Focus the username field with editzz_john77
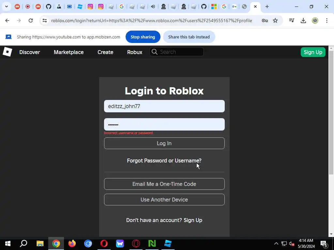This screenshot has height=250, width=334. pyautogui.click(x=164, y=106)
